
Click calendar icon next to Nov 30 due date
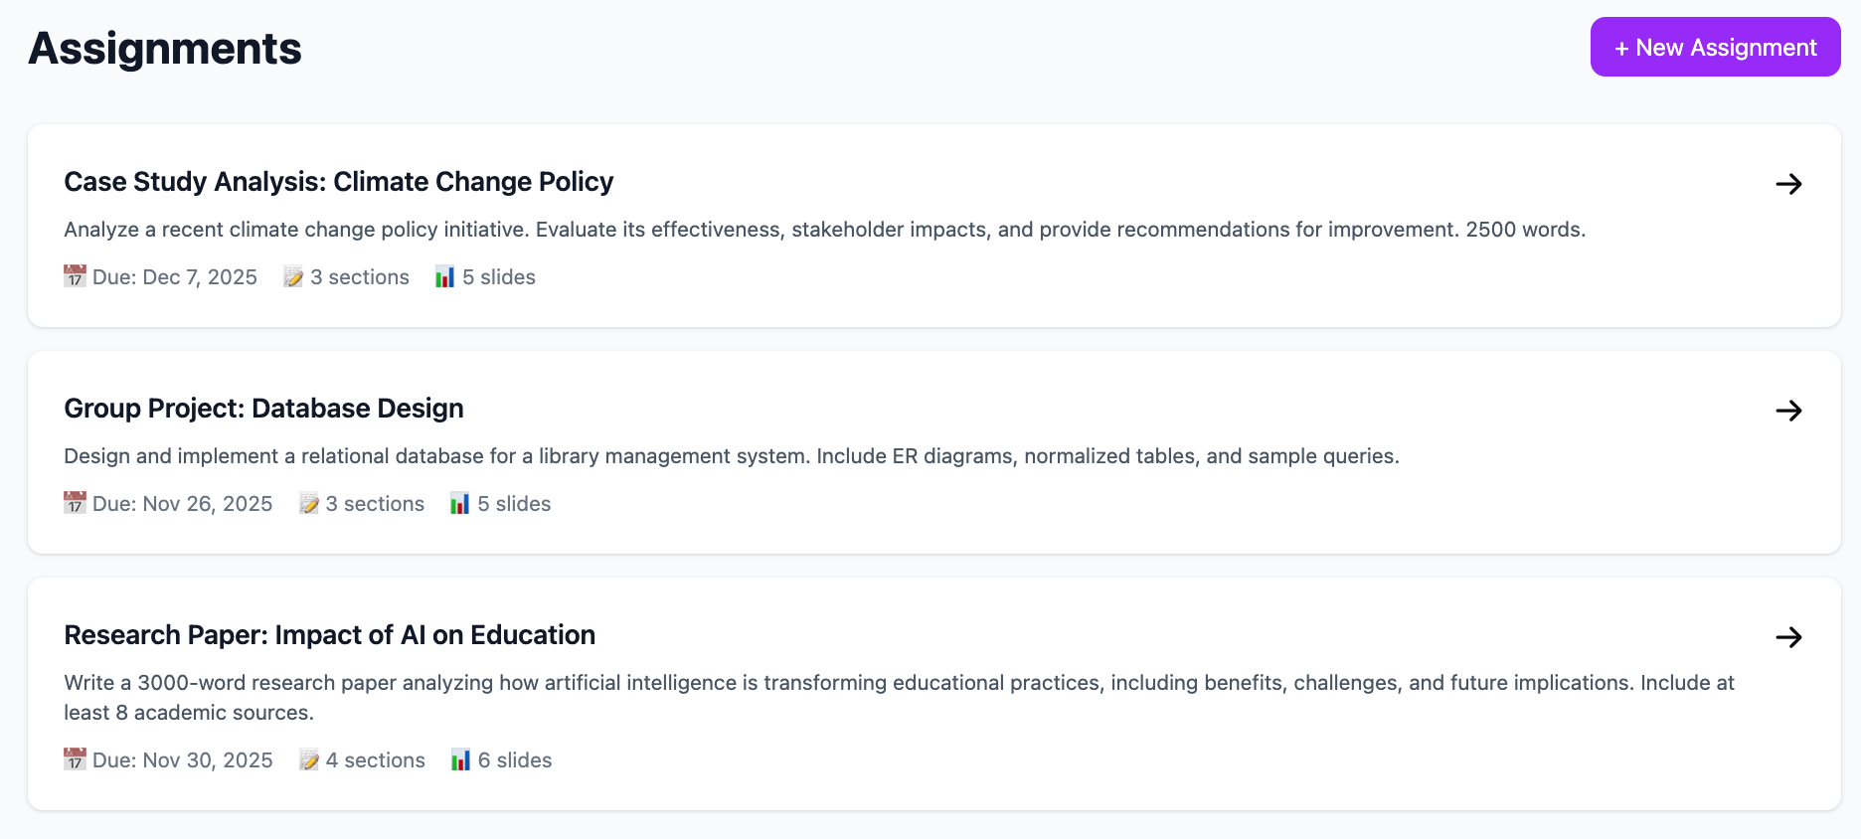tap(75, 759)
